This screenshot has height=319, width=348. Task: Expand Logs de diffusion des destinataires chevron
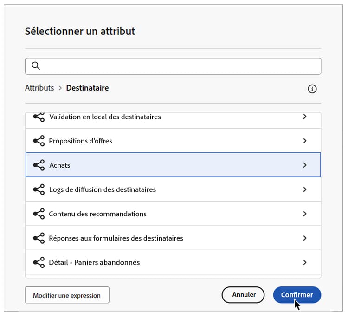(x=305, y=189)
